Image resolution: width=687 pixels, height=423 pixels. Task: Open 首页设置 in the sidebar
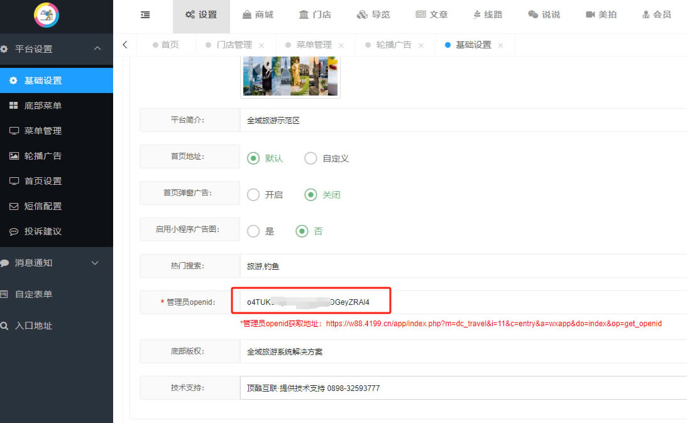tap(43, 181)
